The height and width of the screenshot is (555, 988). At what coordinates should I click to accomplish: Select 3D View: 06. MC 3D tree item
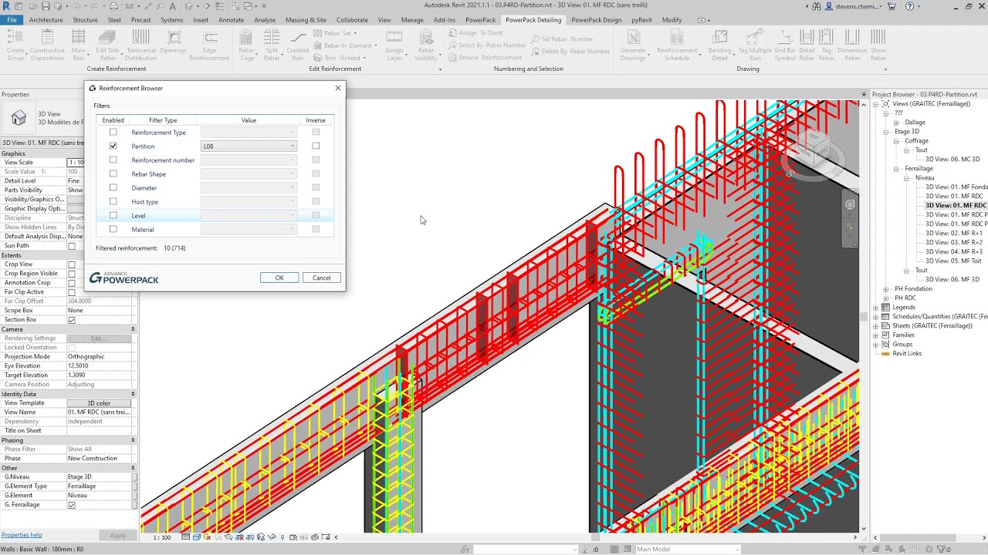952,160
